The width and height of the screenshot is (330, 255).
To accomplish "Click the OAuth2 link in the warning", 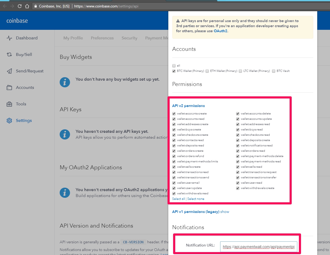I will click(220, 31).
